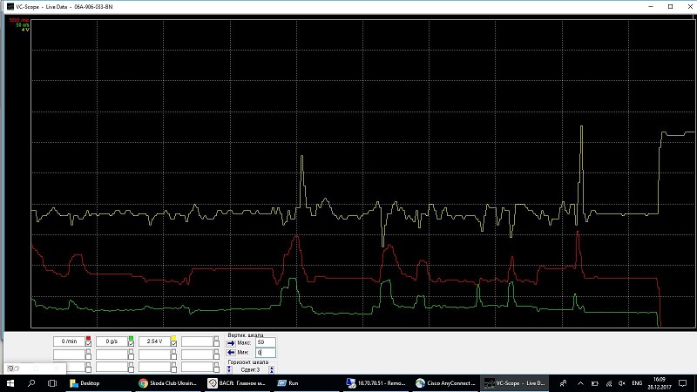Switch to Cisco AnyConnect taskbar item
697x392 pixels.
tap(444, 382)
